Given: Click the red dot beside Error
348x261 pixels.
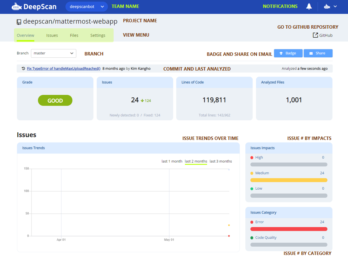Looking at the screenshot, I should pyautogui.click(x=252, y=222).
